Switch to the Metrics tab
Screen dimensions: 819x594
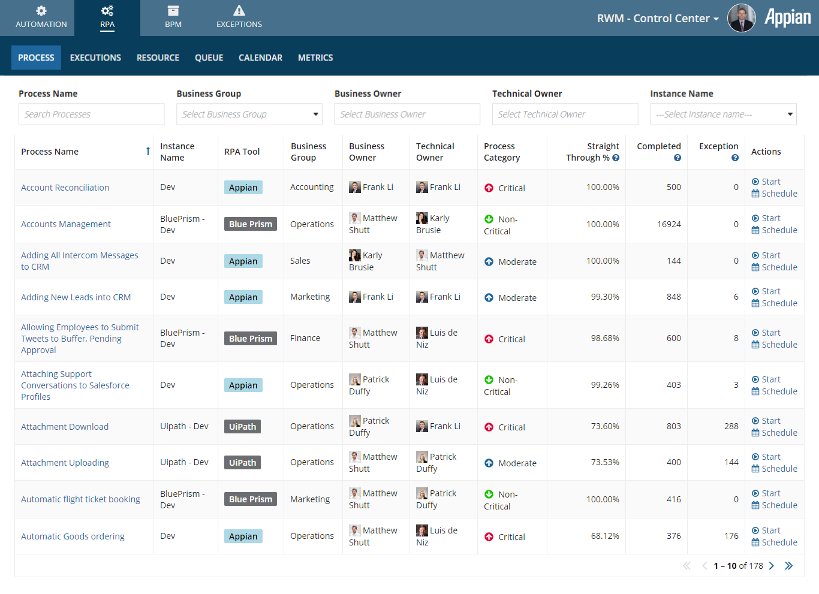(315, 58)
